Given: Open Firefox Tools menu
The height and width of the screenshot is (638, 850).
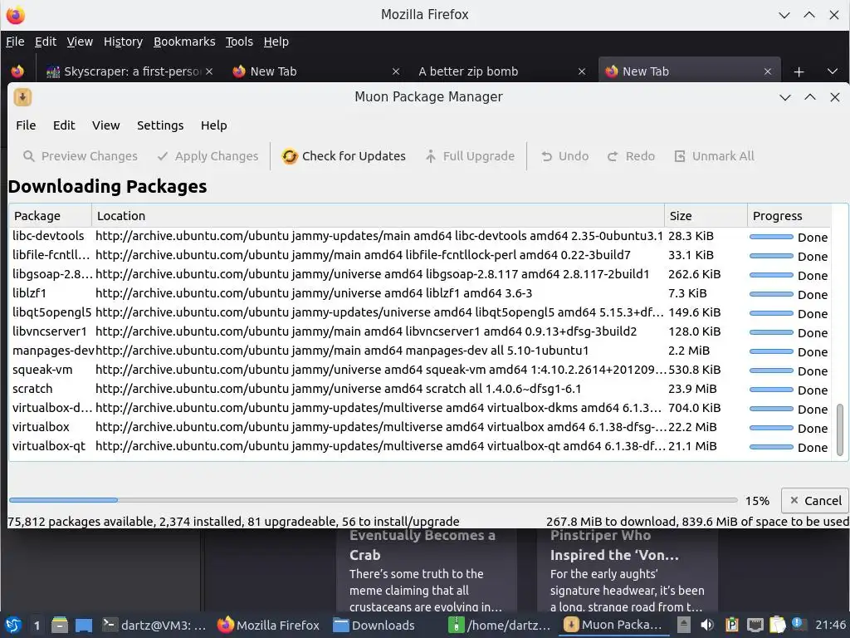Looking at the screenshot, I should pyautogui.click(x=239, y=42).
